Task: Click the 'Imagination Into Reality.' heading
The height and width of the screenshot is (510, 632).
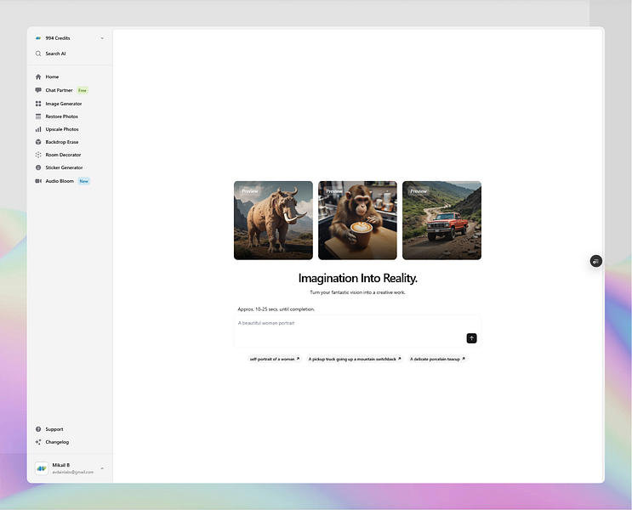Action: click(357, 278)
